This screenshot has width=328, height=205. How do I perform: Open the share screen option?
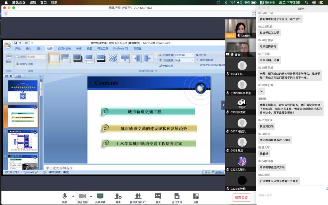coord(100,197)
